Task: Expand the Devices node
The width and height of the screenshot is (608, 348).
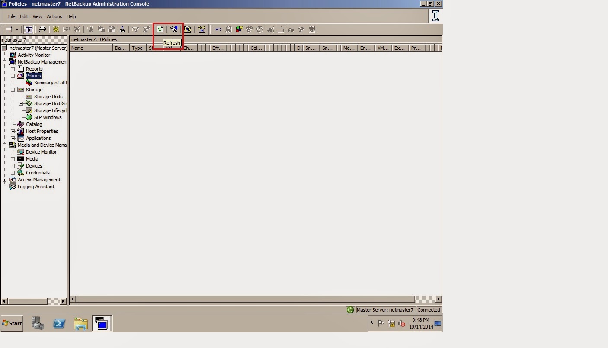Action: pos(13,166)
